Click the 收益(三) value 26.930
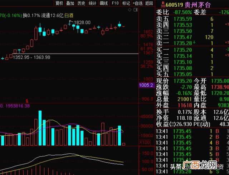The image size is (229, 175). coord(184,124)
